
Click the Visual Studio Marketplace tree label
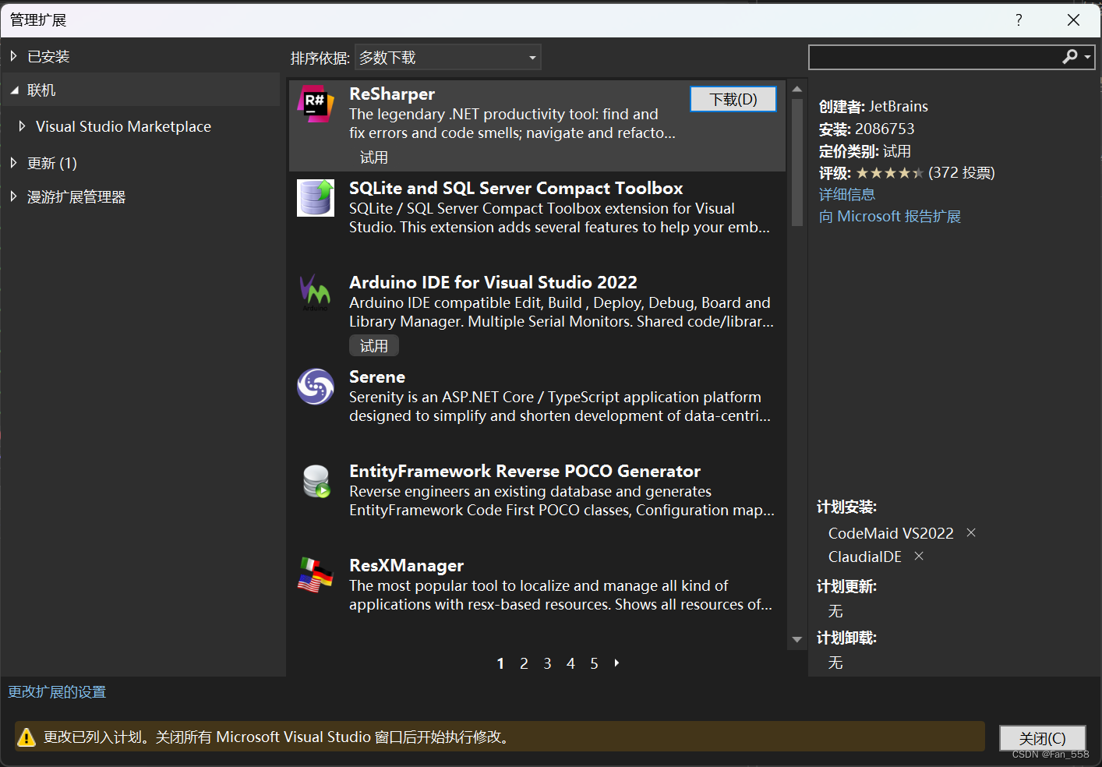coord(123,126)
